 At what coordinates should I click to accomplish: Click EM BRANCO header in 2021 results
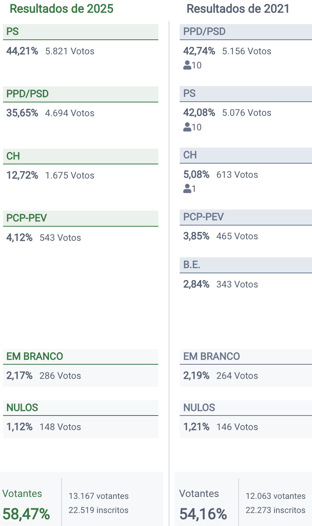[x=245, y=356]
